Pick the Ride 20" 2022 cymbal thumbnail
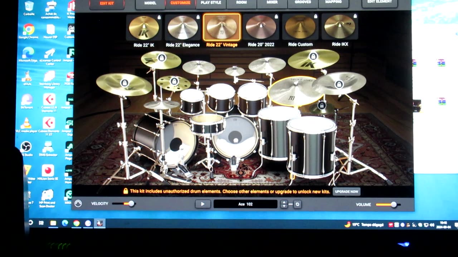 (x=261, y=27)
